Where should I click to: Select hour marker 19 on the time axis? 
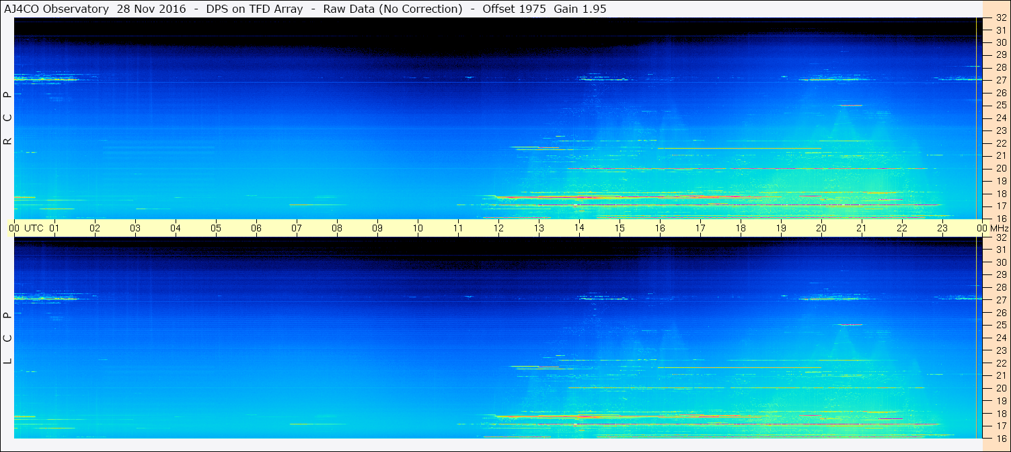781,228
